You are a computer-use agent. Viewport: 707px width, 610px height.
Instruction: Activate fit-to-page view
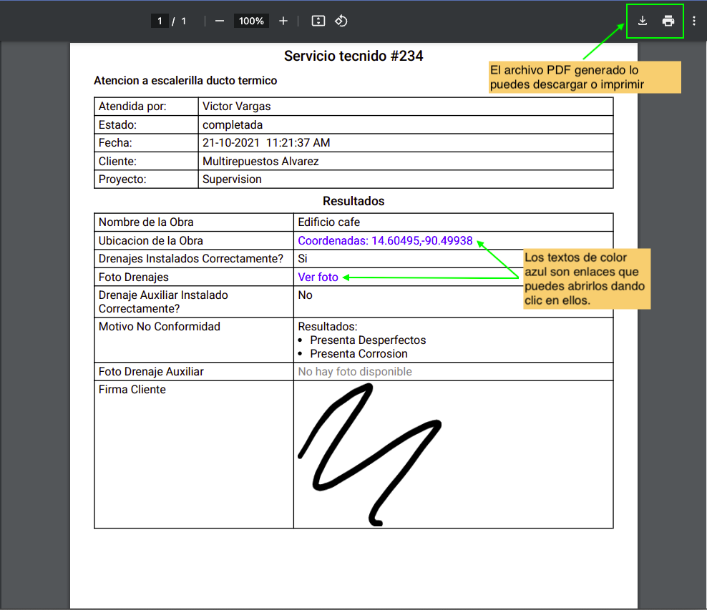pyautogui.click(x=318, y=21)
